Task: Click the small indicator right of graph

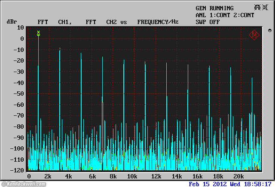Action: [270, 30]
